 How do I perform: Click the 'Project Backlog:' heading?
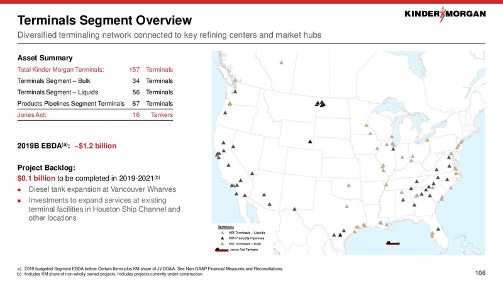click(x=46, y=168)
